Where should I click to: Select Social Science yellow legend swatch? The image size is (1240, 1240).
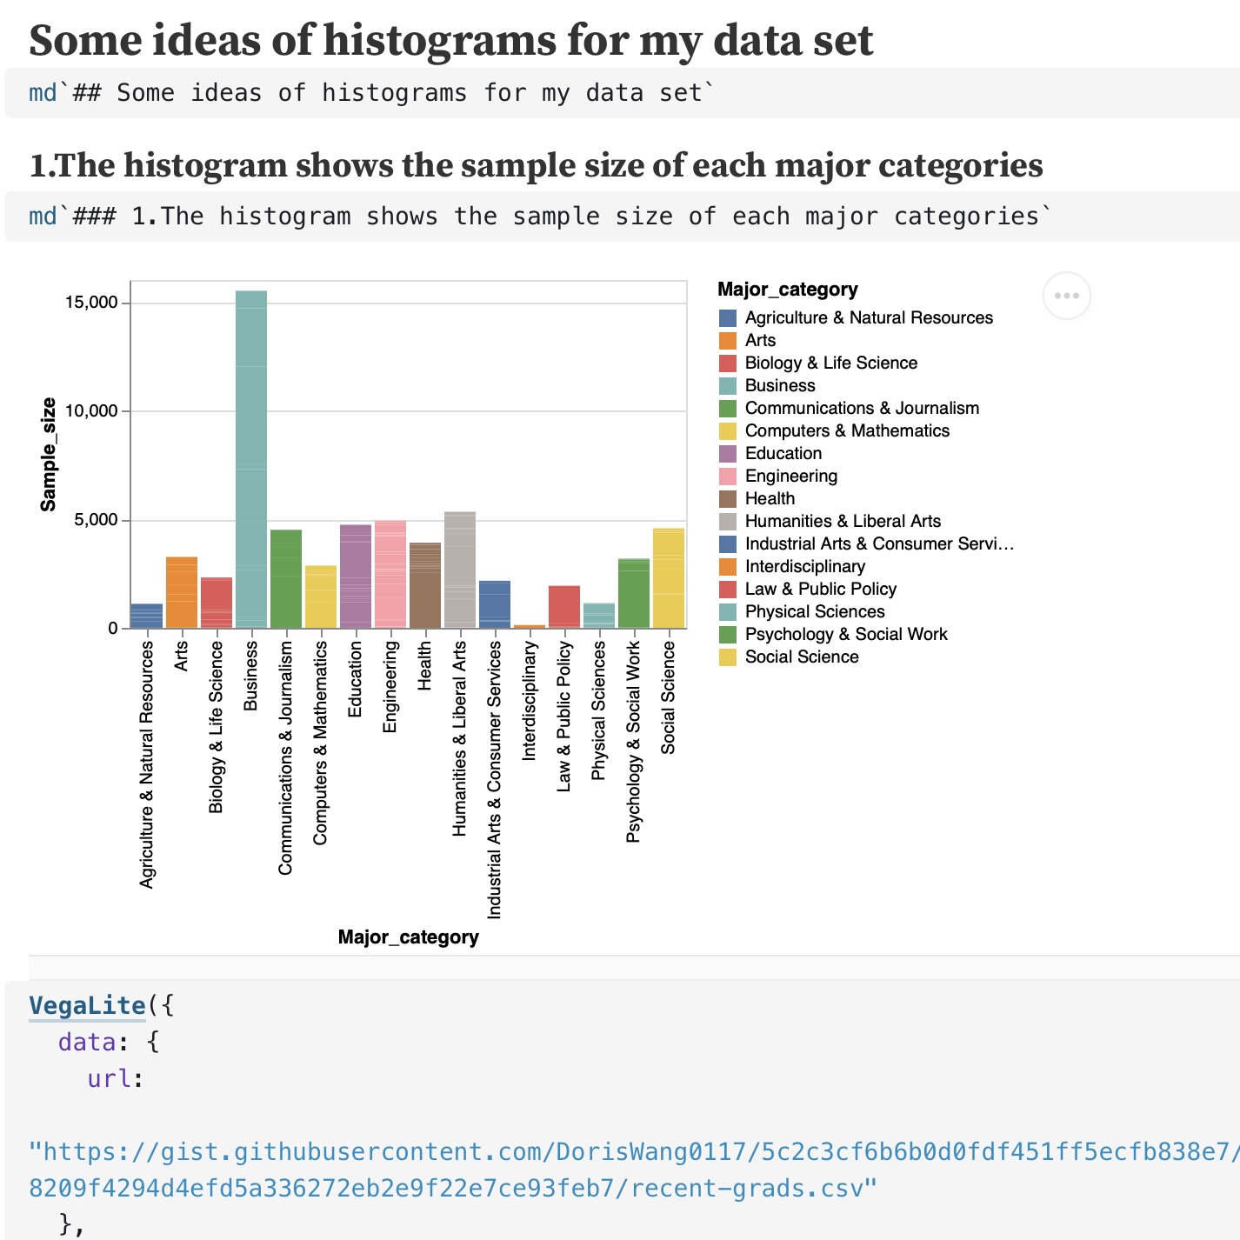728,657
